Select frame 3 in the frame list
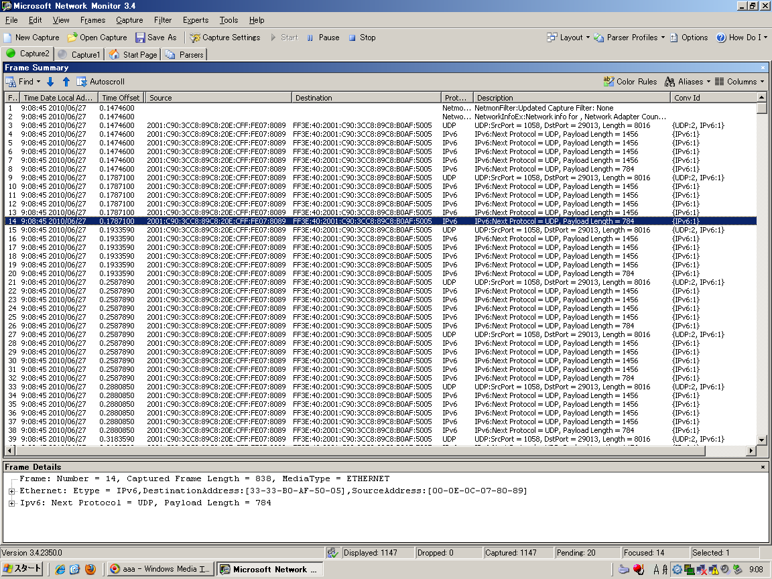The width and height of the screenshot is (772, 579). click(x=381, y=125)
